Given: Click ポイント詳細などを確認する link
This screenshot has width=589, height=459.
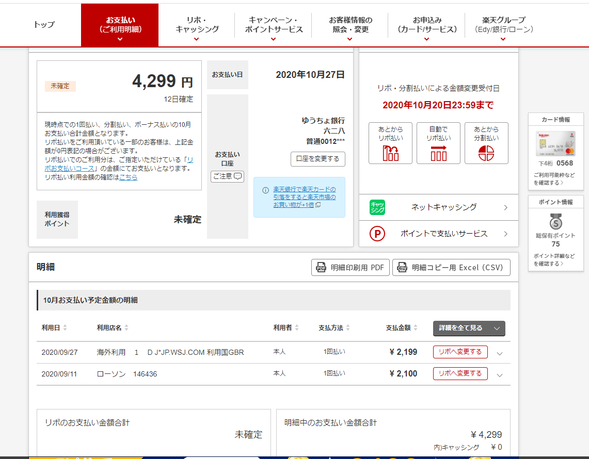Looking at the screenshot, I should click(554, 260).
